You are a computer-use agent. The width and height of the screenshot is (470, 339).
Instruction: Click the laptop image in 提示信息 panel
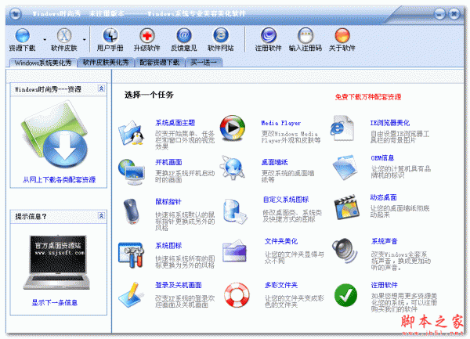tap(57, 262)
